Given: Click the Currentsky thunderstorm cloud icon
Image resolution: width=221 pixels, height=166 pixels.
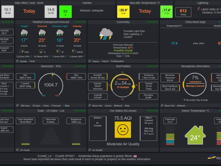Looking at the screenshot, I should [x=106, y=34].
